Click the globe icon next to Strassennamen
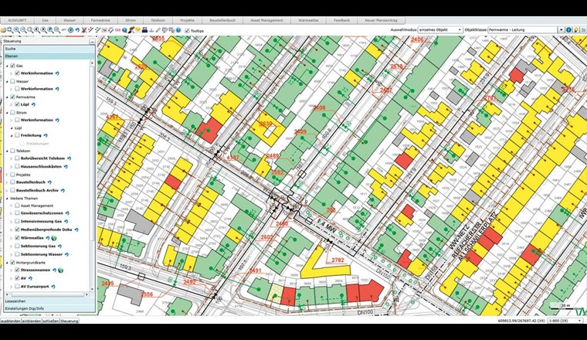This screenshot has width=587, height=340. coord(59,270)
